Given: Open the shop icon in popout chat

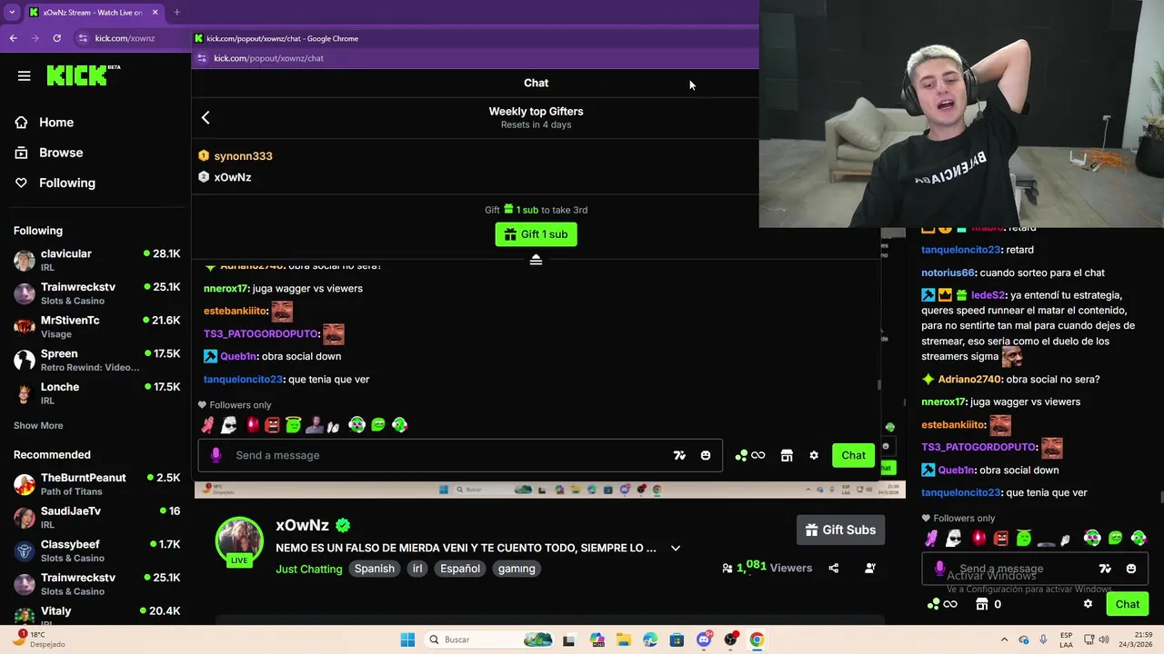Looking at the screenshot, I should click(x=787, y=455).
